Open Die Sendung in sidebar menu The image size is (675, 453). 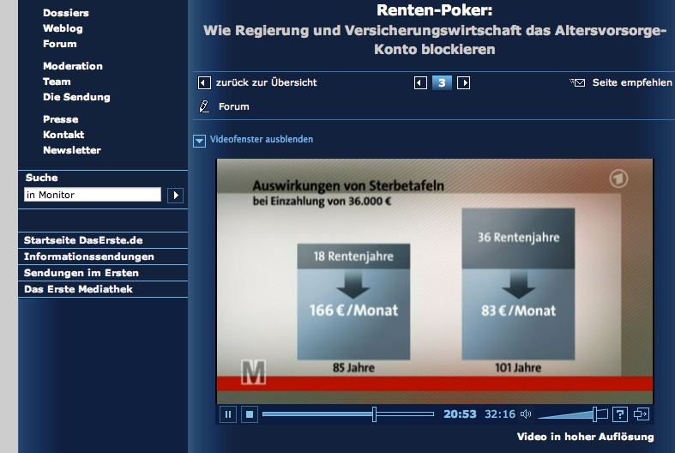point(76,97)
